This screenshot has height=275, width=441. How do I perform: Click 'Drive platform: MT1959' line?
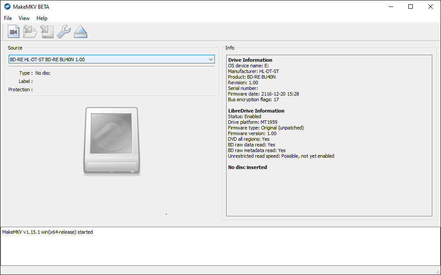pos(253,122)
